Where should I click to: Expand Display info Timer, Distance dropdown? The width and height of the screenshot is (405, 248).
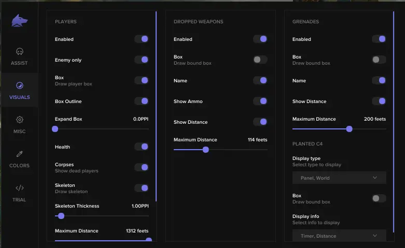[x=339, y=236]
